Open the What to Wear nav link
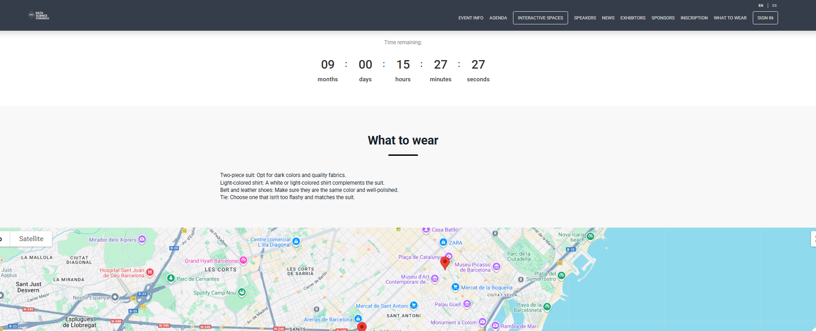 [x=730, y=18]
